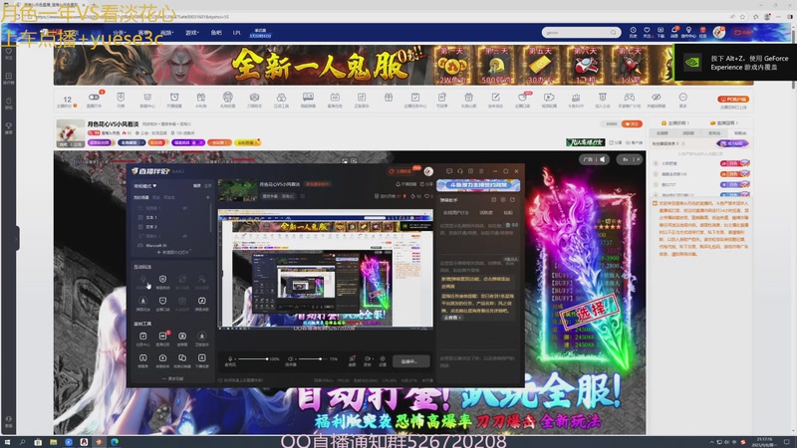Screen dimensions: 797x448
Task: Toggle checkbox of source 文本 1
Action: pyautogui.click(x=140, y=217)
